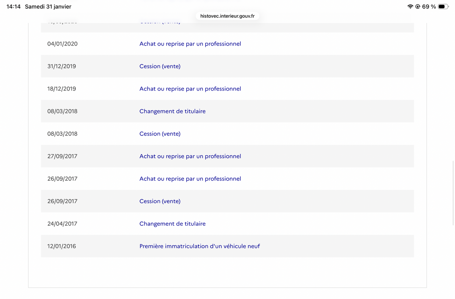The height and width of the screenshot is (299, 455).
Task: Open 'Achat ou reprise par un professionnel' dated 04/01/2020
Action: click(x=190, y=44)
